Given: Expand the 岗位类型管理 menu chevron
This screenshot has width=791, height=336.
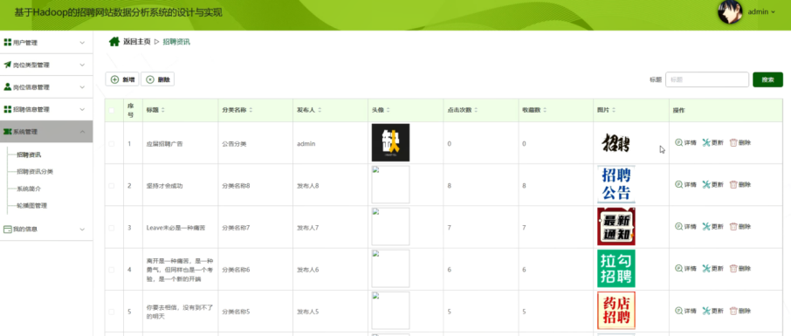Looking at the screenshot, I should point(82,65).
